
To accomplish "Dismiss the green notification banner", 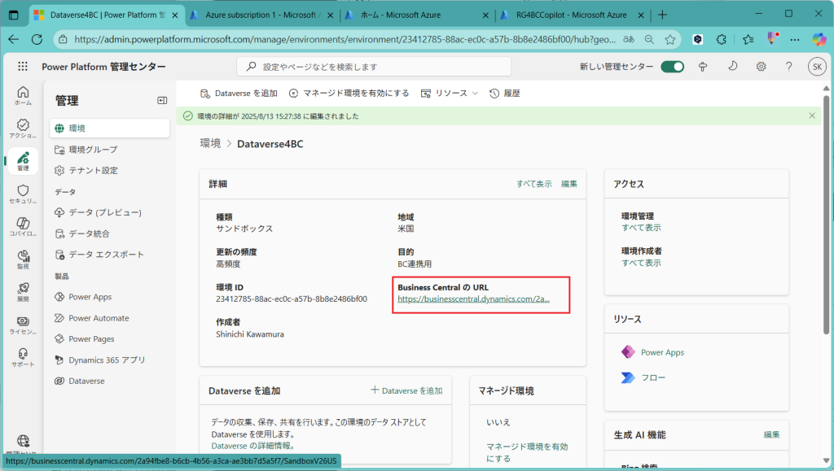I will (x=812, y=116).
